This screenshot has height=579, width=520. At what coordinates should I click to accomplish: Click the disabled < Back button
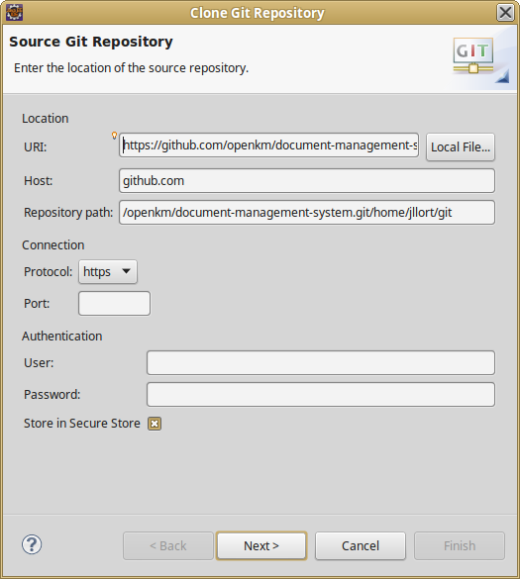click(168, 545)
